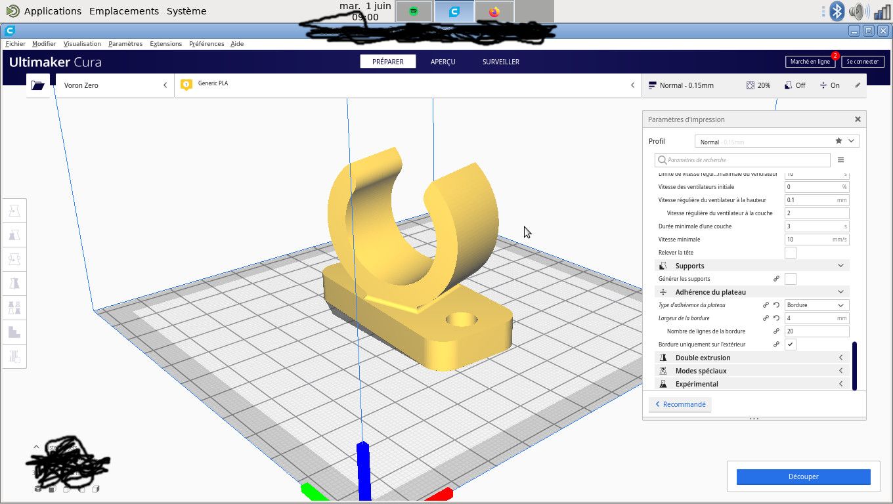Expand the Modes spéciaux section
893x504 pixels.
pyautogui.click(x=752, y=371)
